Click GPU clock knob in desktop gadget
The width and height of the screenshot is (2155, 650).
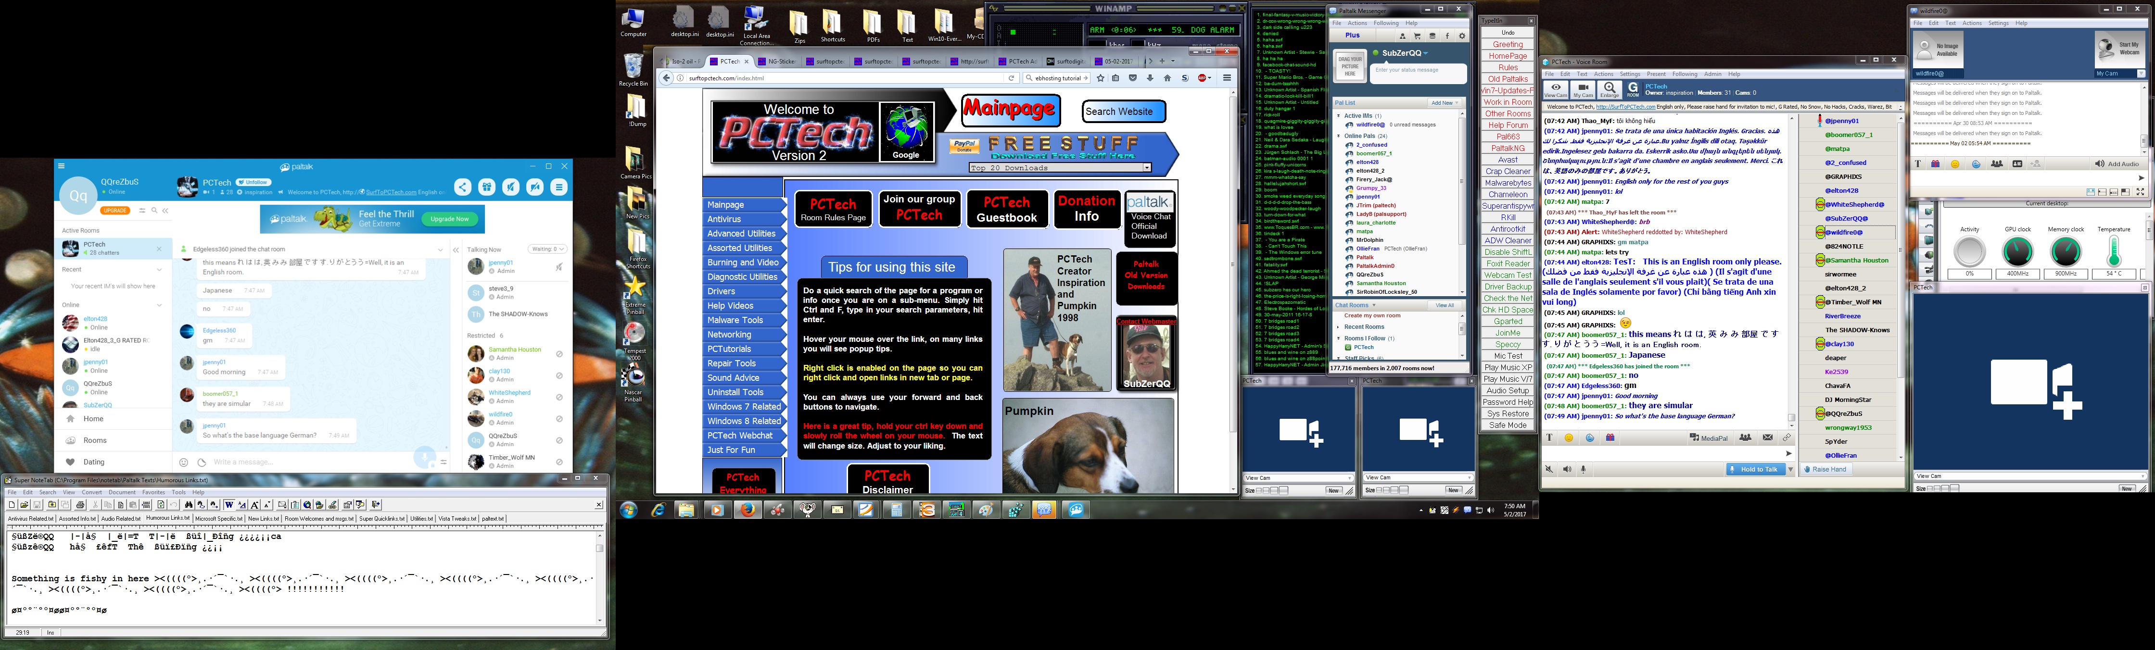pyautogui.click(x=2017, y=251)
